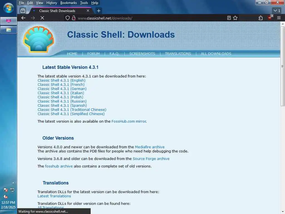Image resolution: width=285 pixels, height=214 pixels.
Task: Download Classic Shell 4.3.1 (English)
Action: coord(62,80)
